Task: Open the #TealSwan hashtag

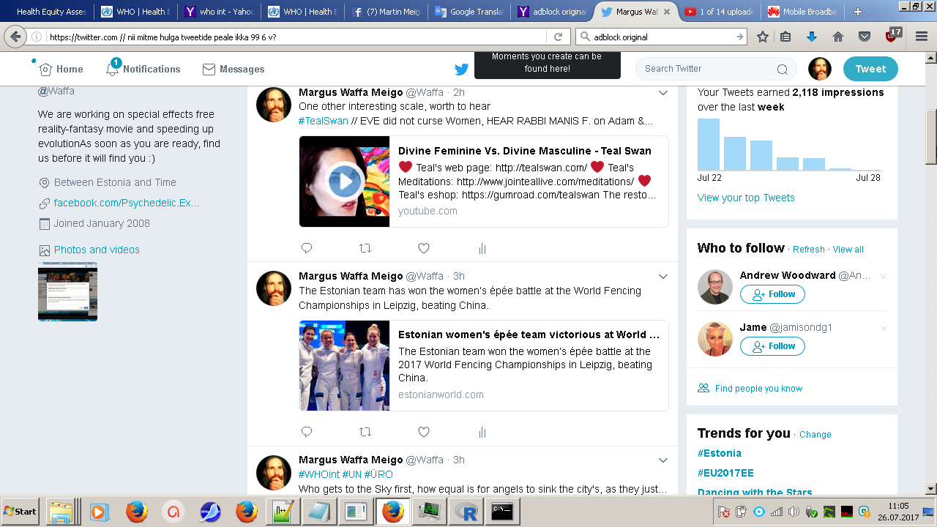Action: 324,121
